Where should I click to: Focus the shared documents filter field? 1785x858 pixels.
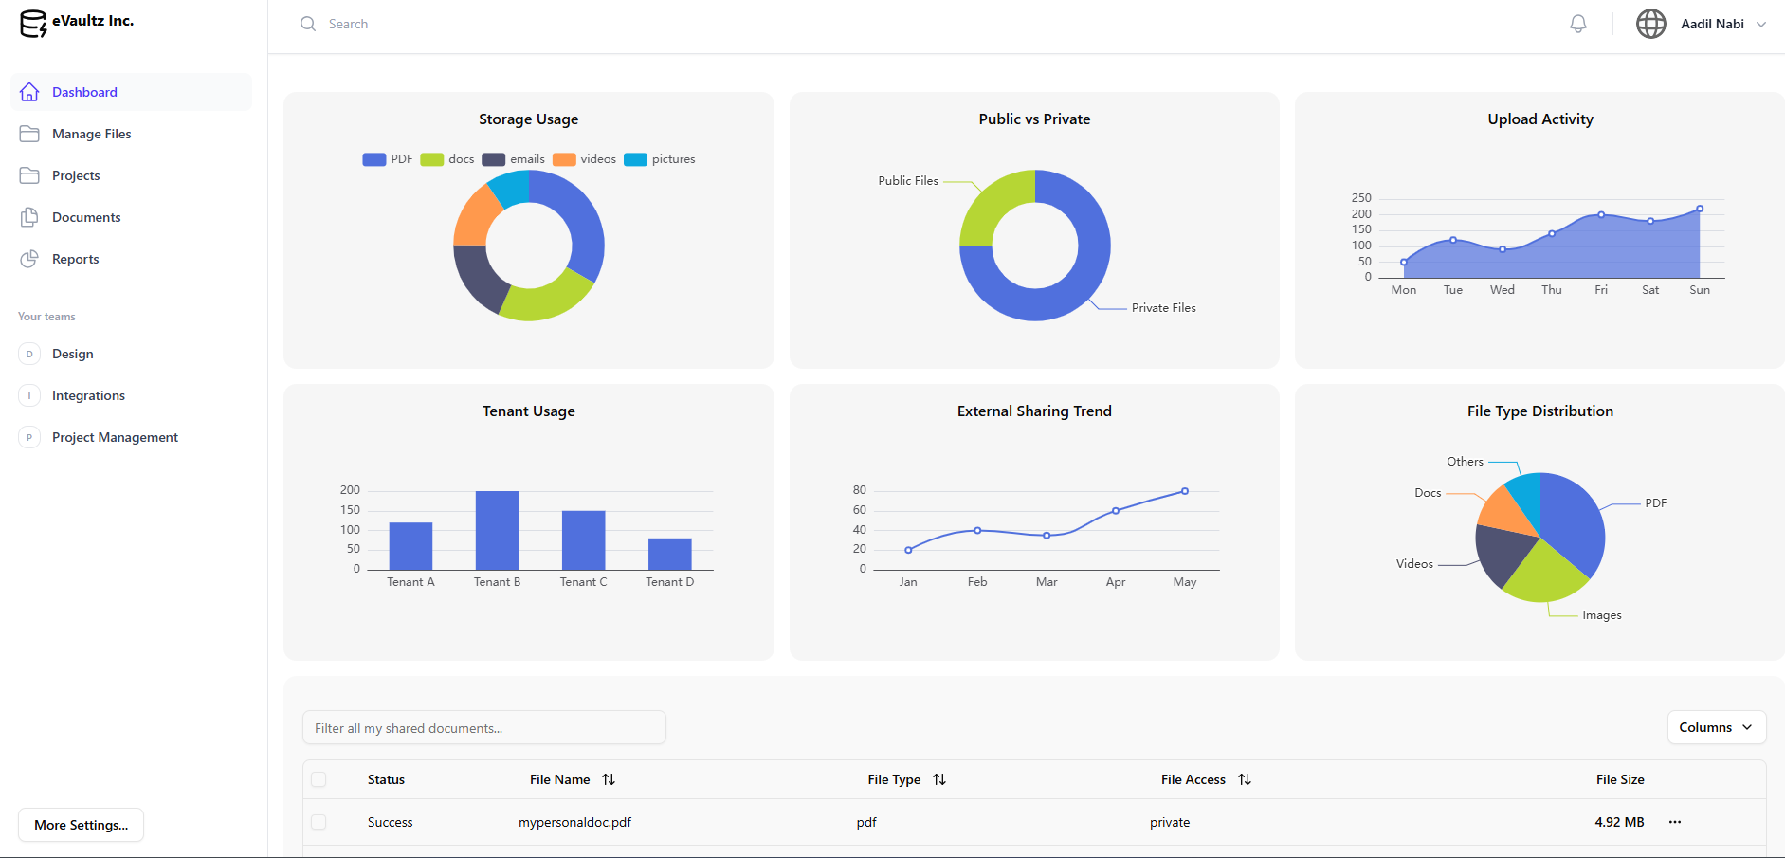point(483,728)
